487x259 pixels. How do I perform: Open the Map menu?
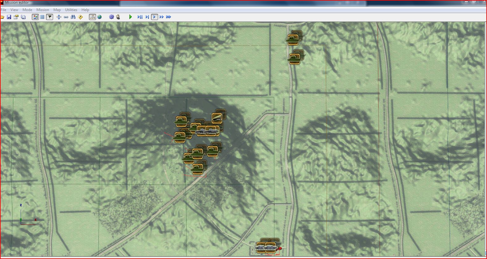[57, 10]
